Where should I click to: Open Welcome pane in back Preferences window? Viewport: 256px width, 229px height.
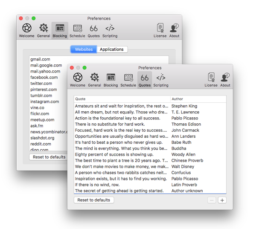point(26,31)
